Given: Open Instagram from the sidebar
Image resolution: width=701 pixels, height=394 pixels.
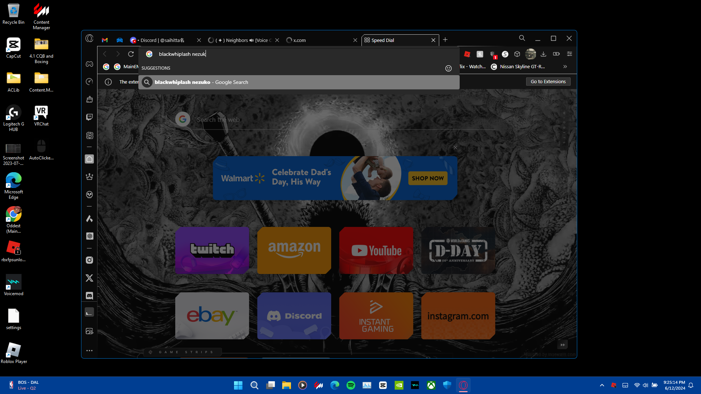Looking at the screenshot, I should [x=89, y=260].
